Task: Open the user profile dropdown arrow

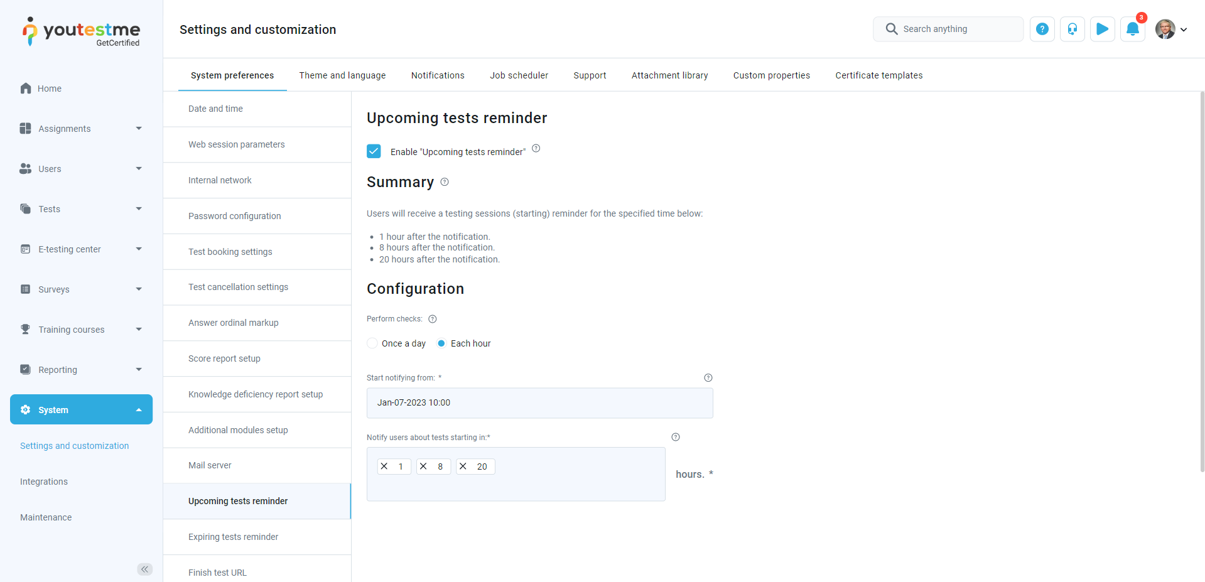Action: tap(1184, 30)
